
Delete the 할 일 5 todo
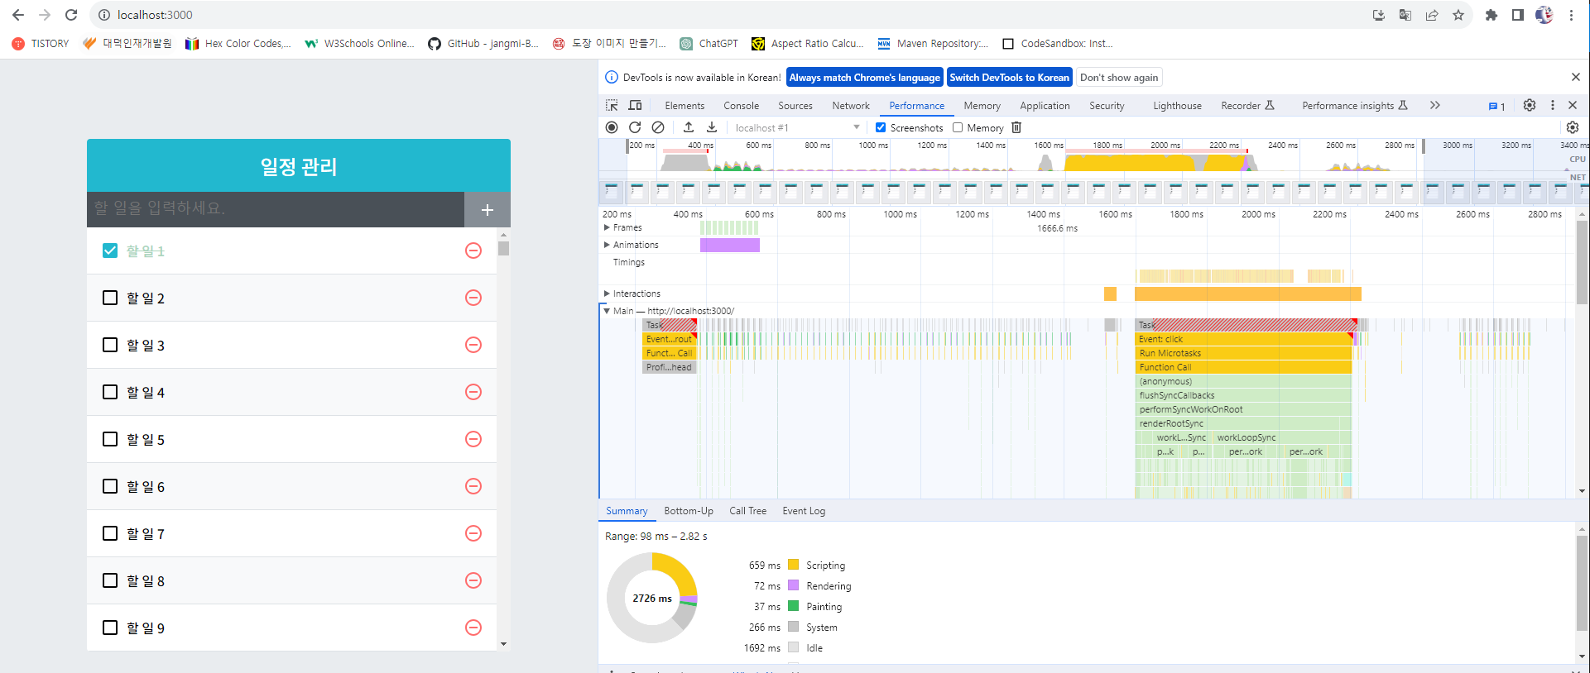(x=473, y=439)
